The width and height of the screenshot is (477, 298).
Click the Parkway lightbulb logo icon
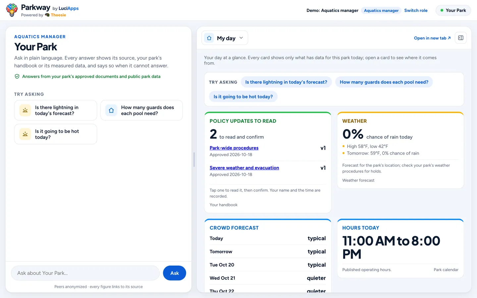[x=12, y=10]
